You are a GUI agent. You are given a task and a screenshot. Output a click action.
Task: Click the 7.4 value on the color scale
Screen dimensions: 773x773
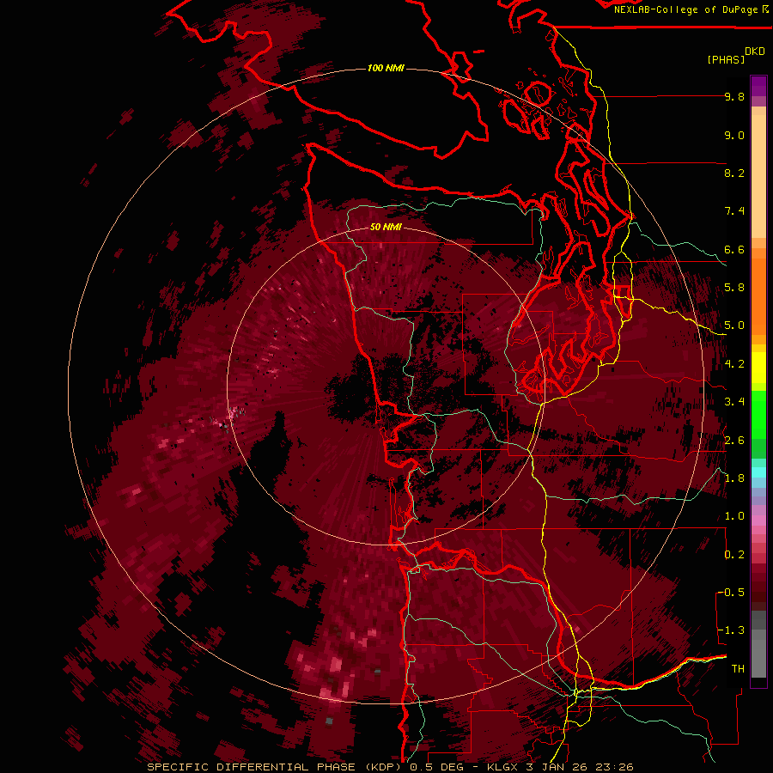coord(734,211)
